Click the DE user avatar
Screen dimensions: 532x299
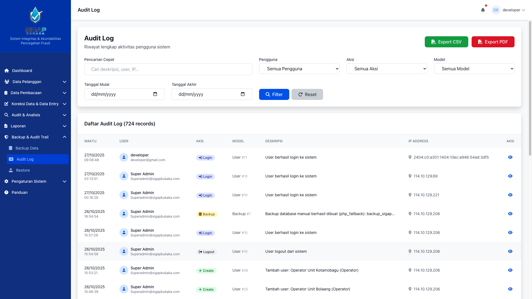point(496,10)
